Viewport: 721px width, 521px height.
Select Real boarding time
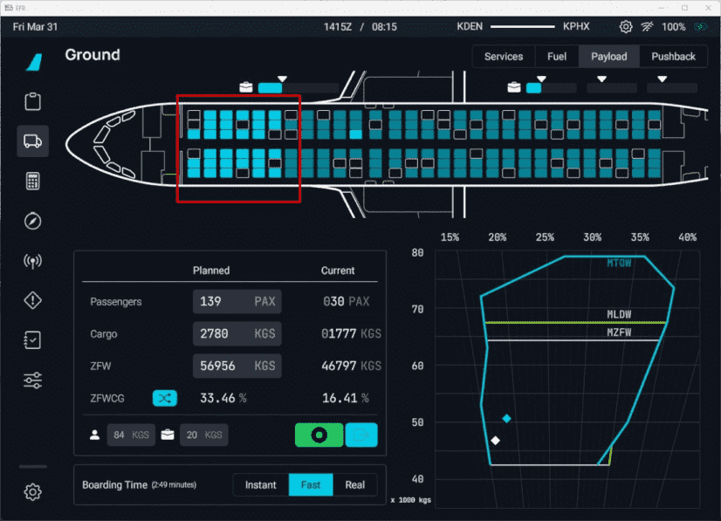point(354,485)
